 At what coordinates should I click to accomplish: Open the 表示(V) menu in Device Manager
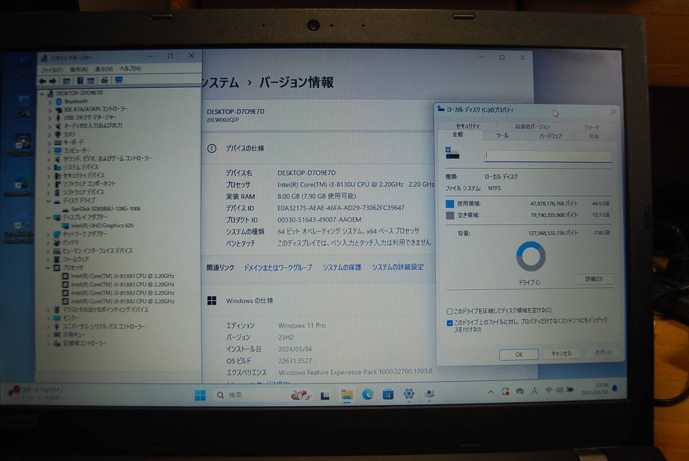(103, 69)
